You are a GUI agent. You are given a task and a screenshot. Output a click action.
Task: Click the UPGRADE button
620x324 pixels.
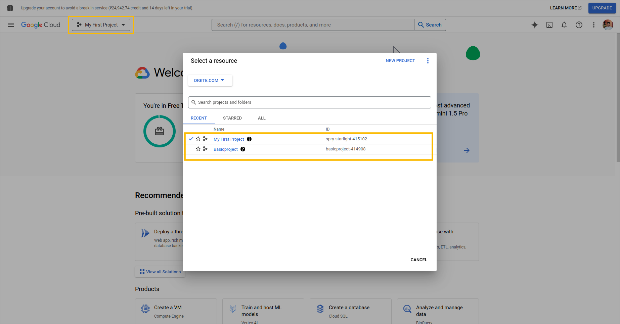602,8
